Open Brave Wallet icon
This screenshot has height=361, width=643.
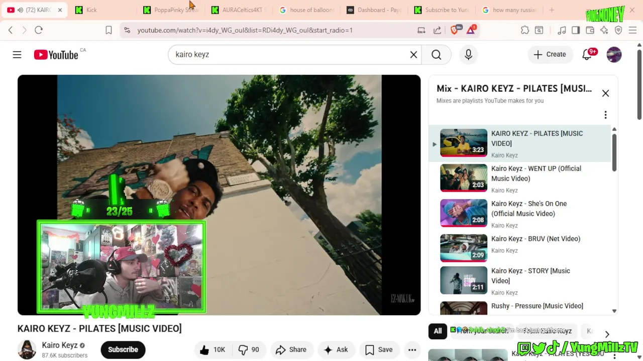pos(590,30)
